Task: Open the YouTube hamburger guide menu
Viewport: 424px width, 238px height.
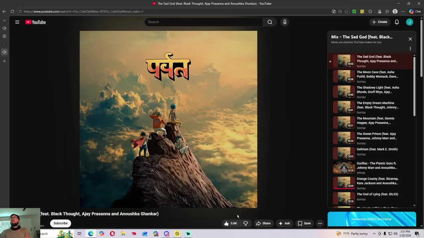Action: coord(17,22)
